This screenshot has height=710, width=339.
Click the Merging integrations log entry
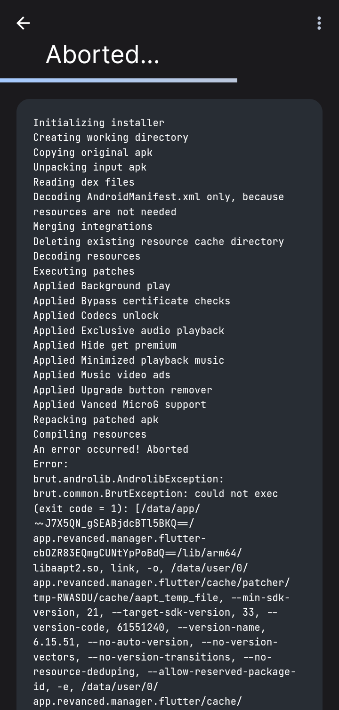point(92,226)
